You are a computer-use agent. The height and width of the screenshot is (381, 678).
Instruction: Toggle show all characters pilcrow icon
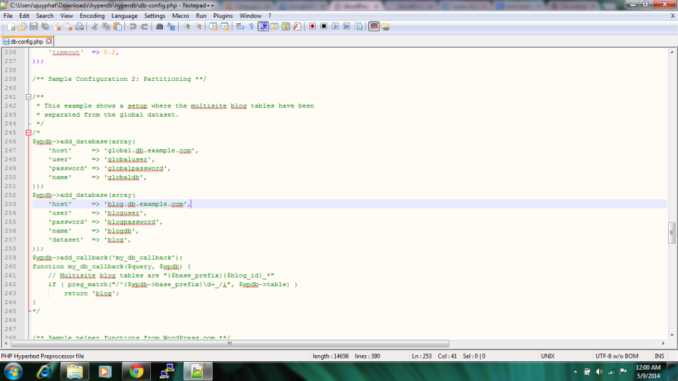click(251, 27)
